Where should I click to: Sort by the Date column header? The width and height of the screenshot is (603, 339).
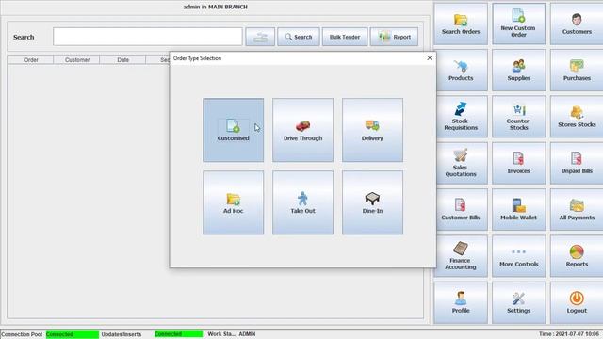coord(123,60)
